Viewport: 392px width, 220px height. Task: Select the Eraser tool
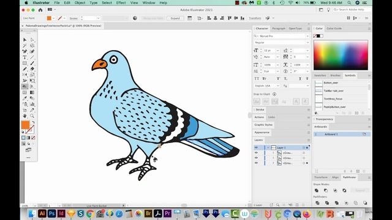coord(32,69)
